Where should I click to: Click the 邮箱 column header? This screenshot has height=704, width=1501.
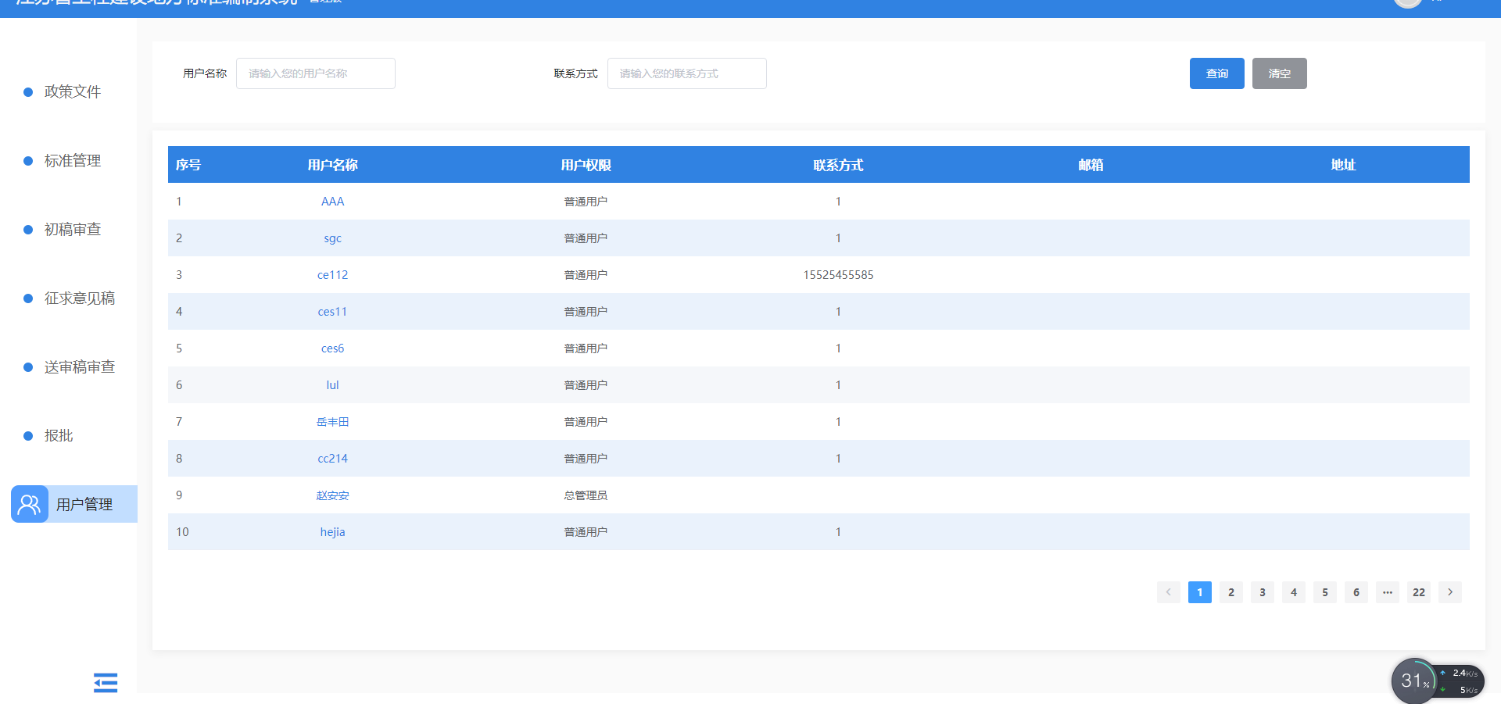(1091, 165)
